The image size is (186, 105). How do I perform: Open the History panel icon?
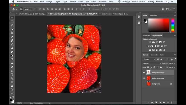tap(139, 17)
